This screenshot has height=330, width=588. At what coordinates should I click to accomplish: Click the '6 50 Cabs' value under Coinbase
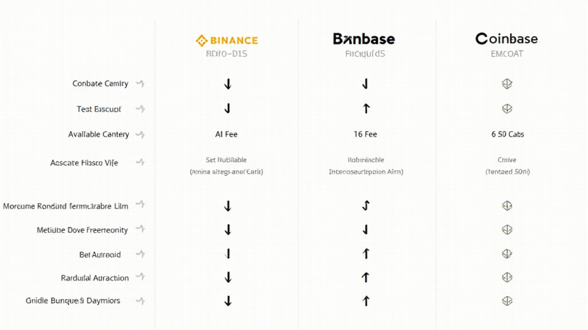click(508, 134)
